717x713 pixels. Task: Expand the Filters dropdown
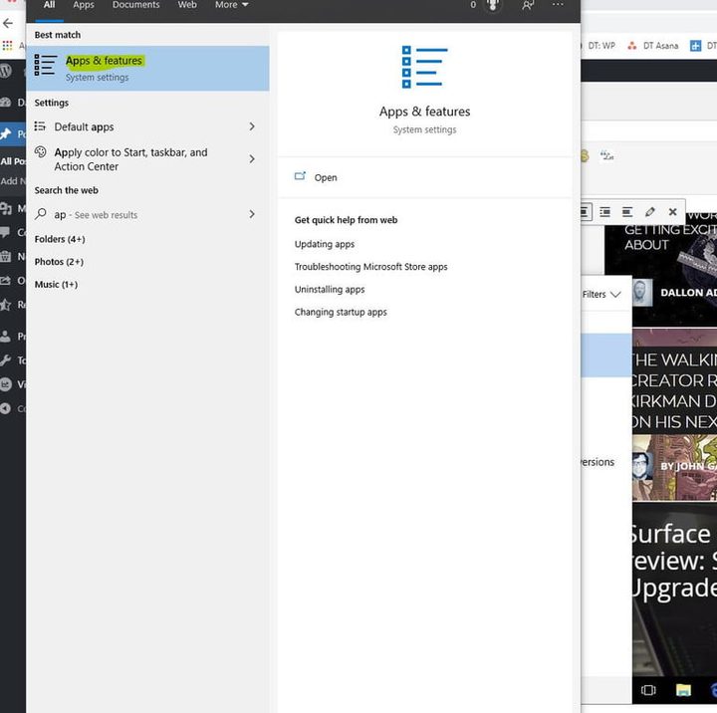(601, 294)
